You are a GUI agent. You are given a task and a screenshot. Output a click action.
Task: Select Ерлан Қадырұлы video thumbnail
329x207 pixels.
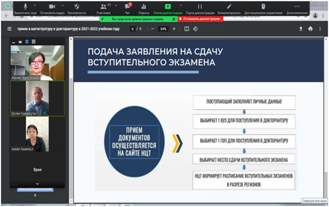pos(37,99)
